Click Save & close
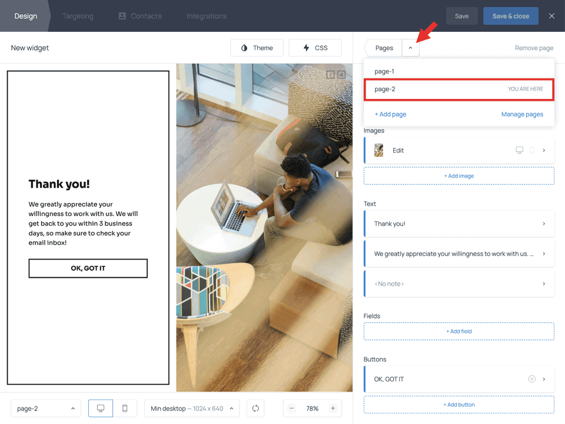This screenshot has width=565, height=424. [510, 16]
